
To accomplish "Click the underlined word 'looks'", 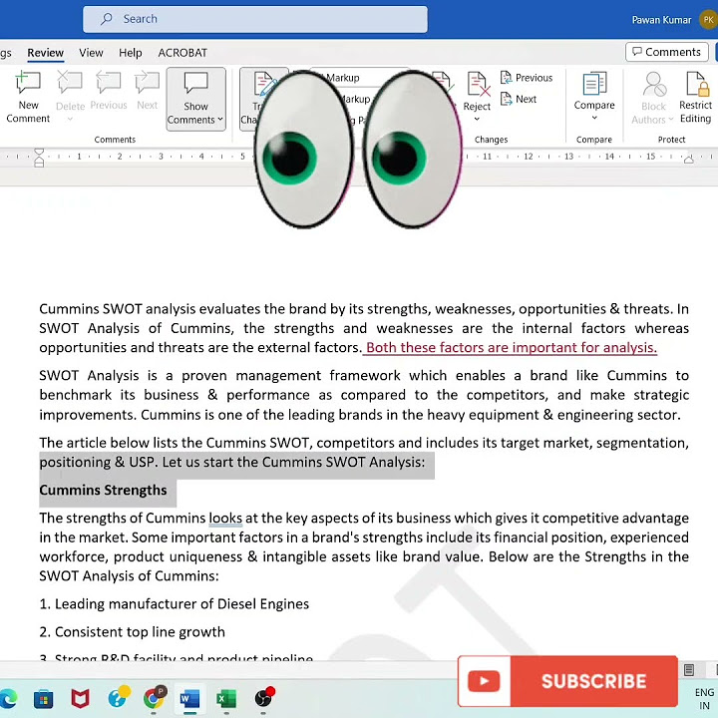I will click(x=225, y=518).
